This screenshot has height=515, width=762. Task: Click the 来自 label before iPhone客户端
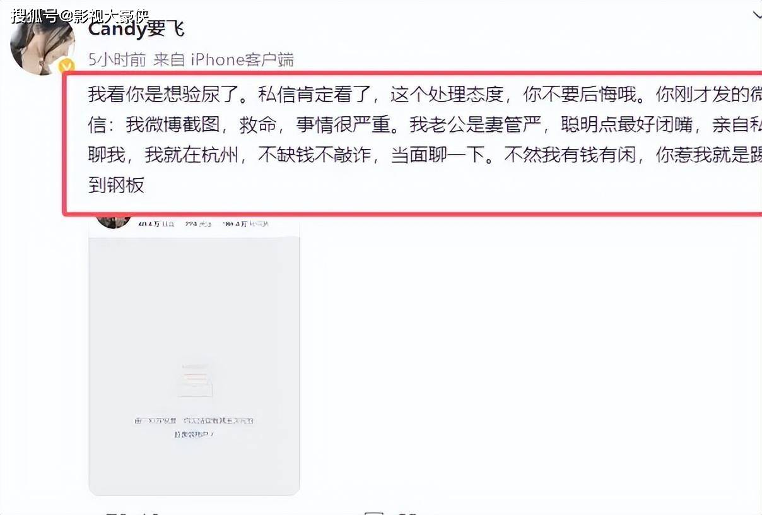[169, 60]
